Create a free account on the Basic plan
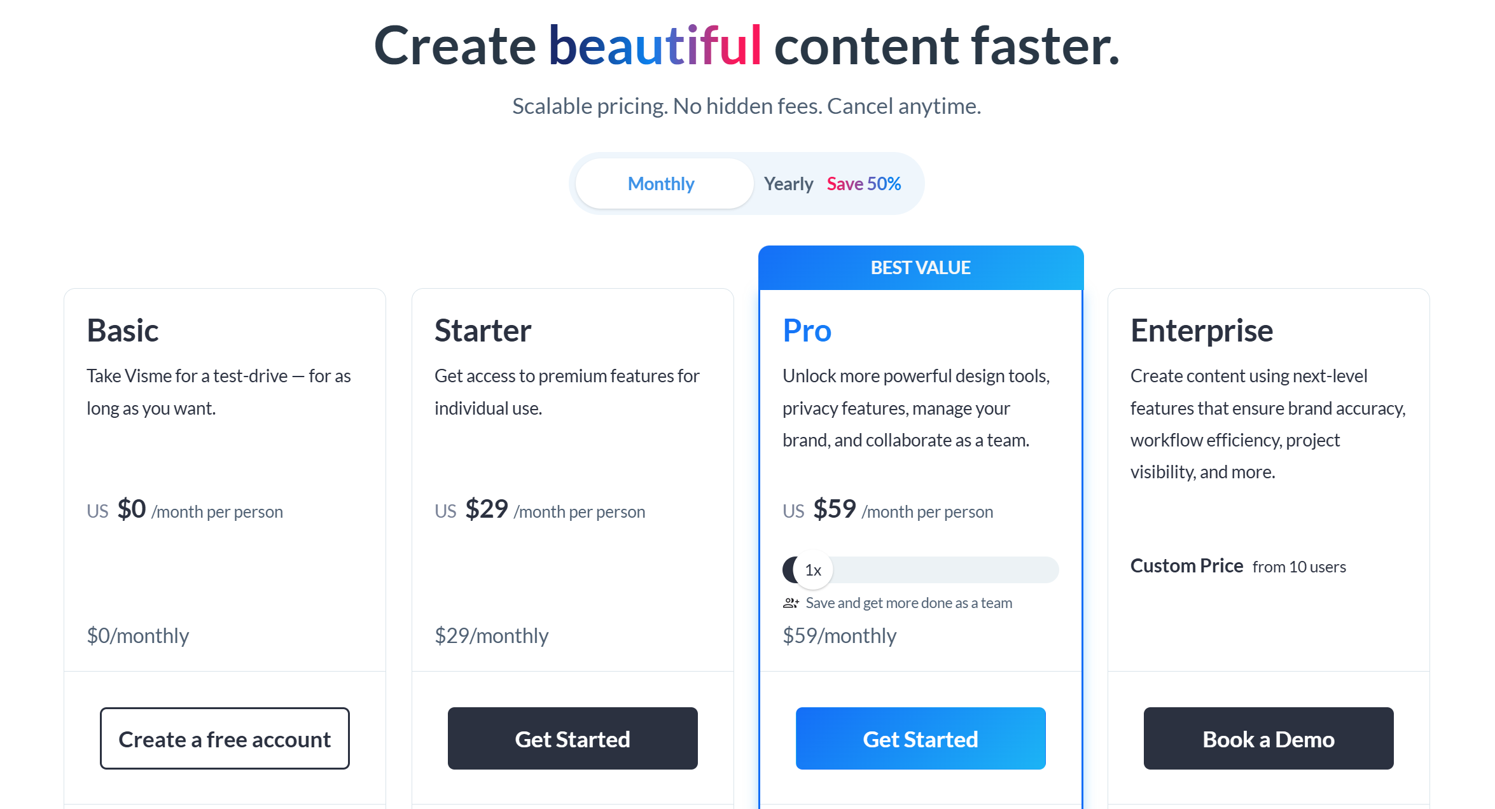The height and width of the screenshot is (809, 1495). click(x=224, y=738)
